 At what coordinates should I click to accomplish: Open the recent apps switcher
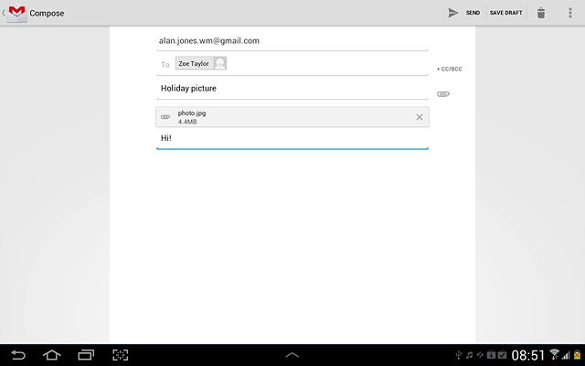coord(86,355)
